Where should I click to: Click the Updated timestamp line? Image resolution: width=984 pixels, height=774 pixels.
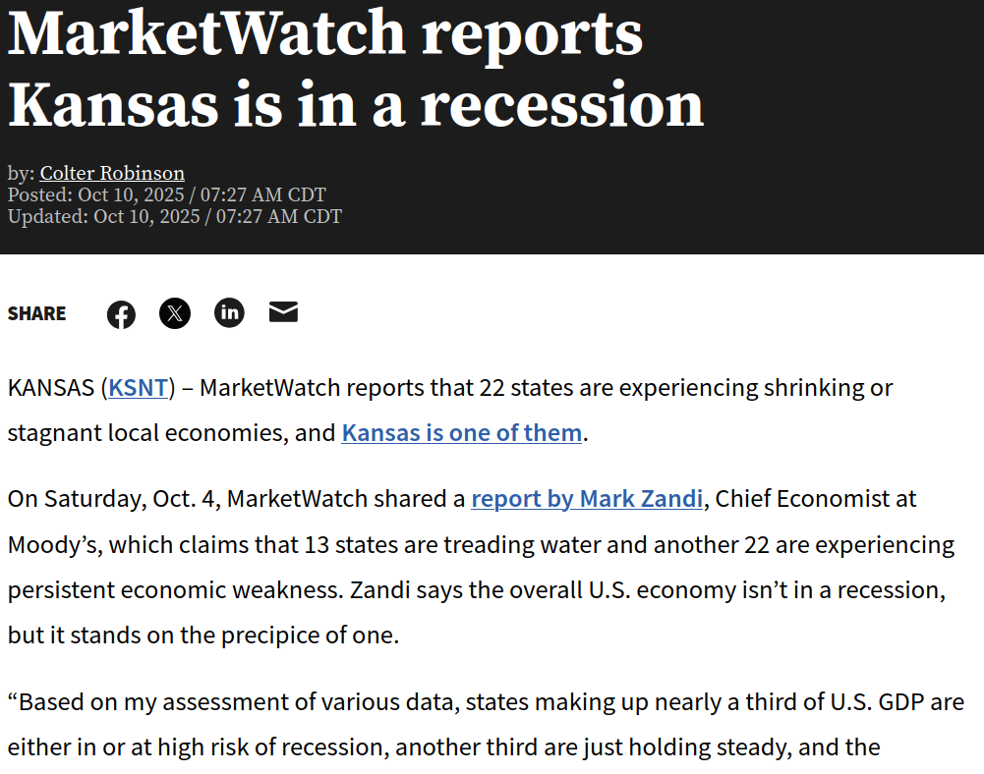point(174,216)
